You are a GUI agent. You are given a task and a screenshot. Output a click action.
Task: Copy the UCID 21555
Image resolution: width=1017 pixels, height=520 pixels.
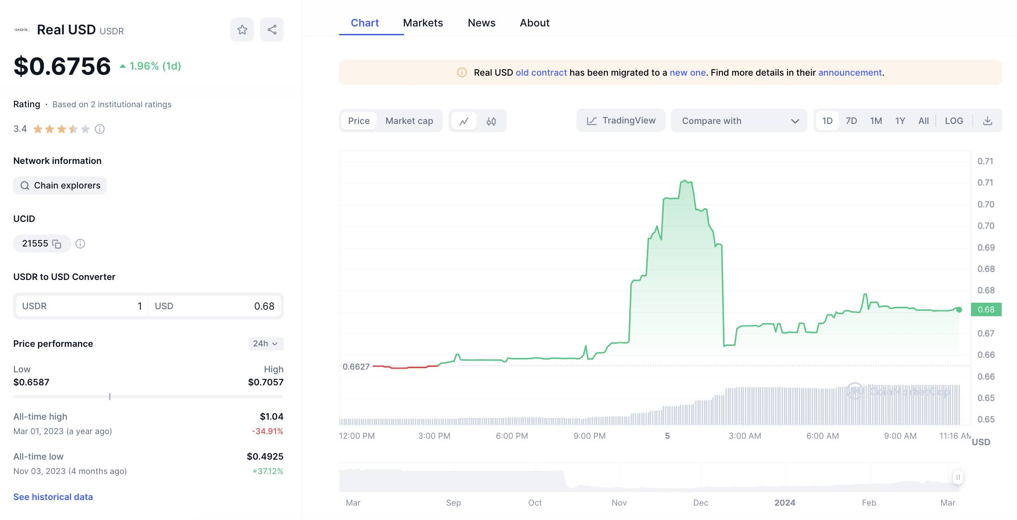coord(57,244)
